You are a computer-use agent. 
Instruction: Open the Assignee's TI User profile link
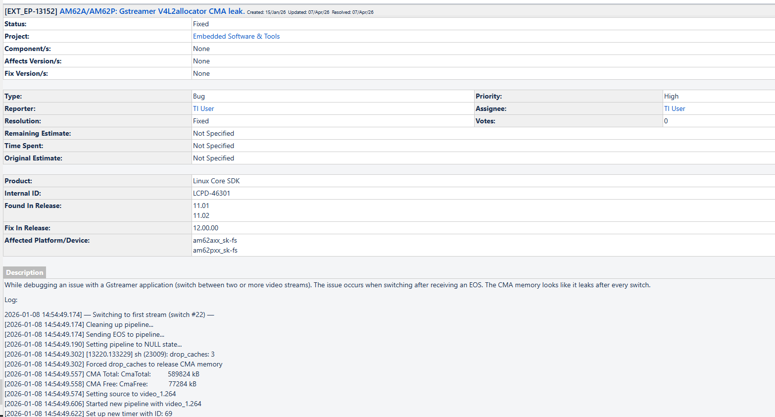pyautogui.click(x=675, y=108)
